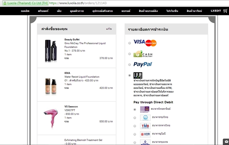The image size is (229, 145).
Task: Open the shopping cart icon
Action: 225,11
